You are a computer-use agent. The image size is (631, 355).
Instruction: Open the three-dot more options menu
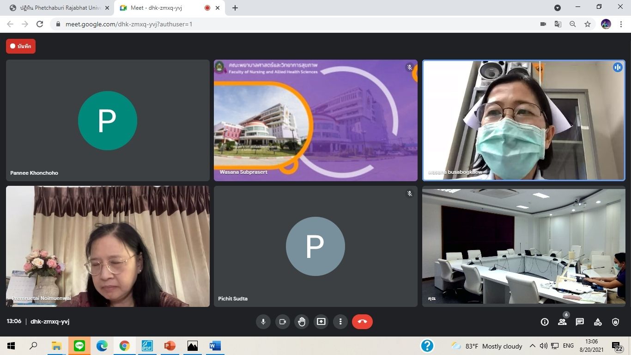click(340, 322)
